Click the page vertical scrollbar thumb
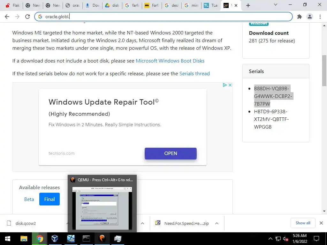Screen dimensions: 327x245 pyautogui.click(x=324, y=71)
